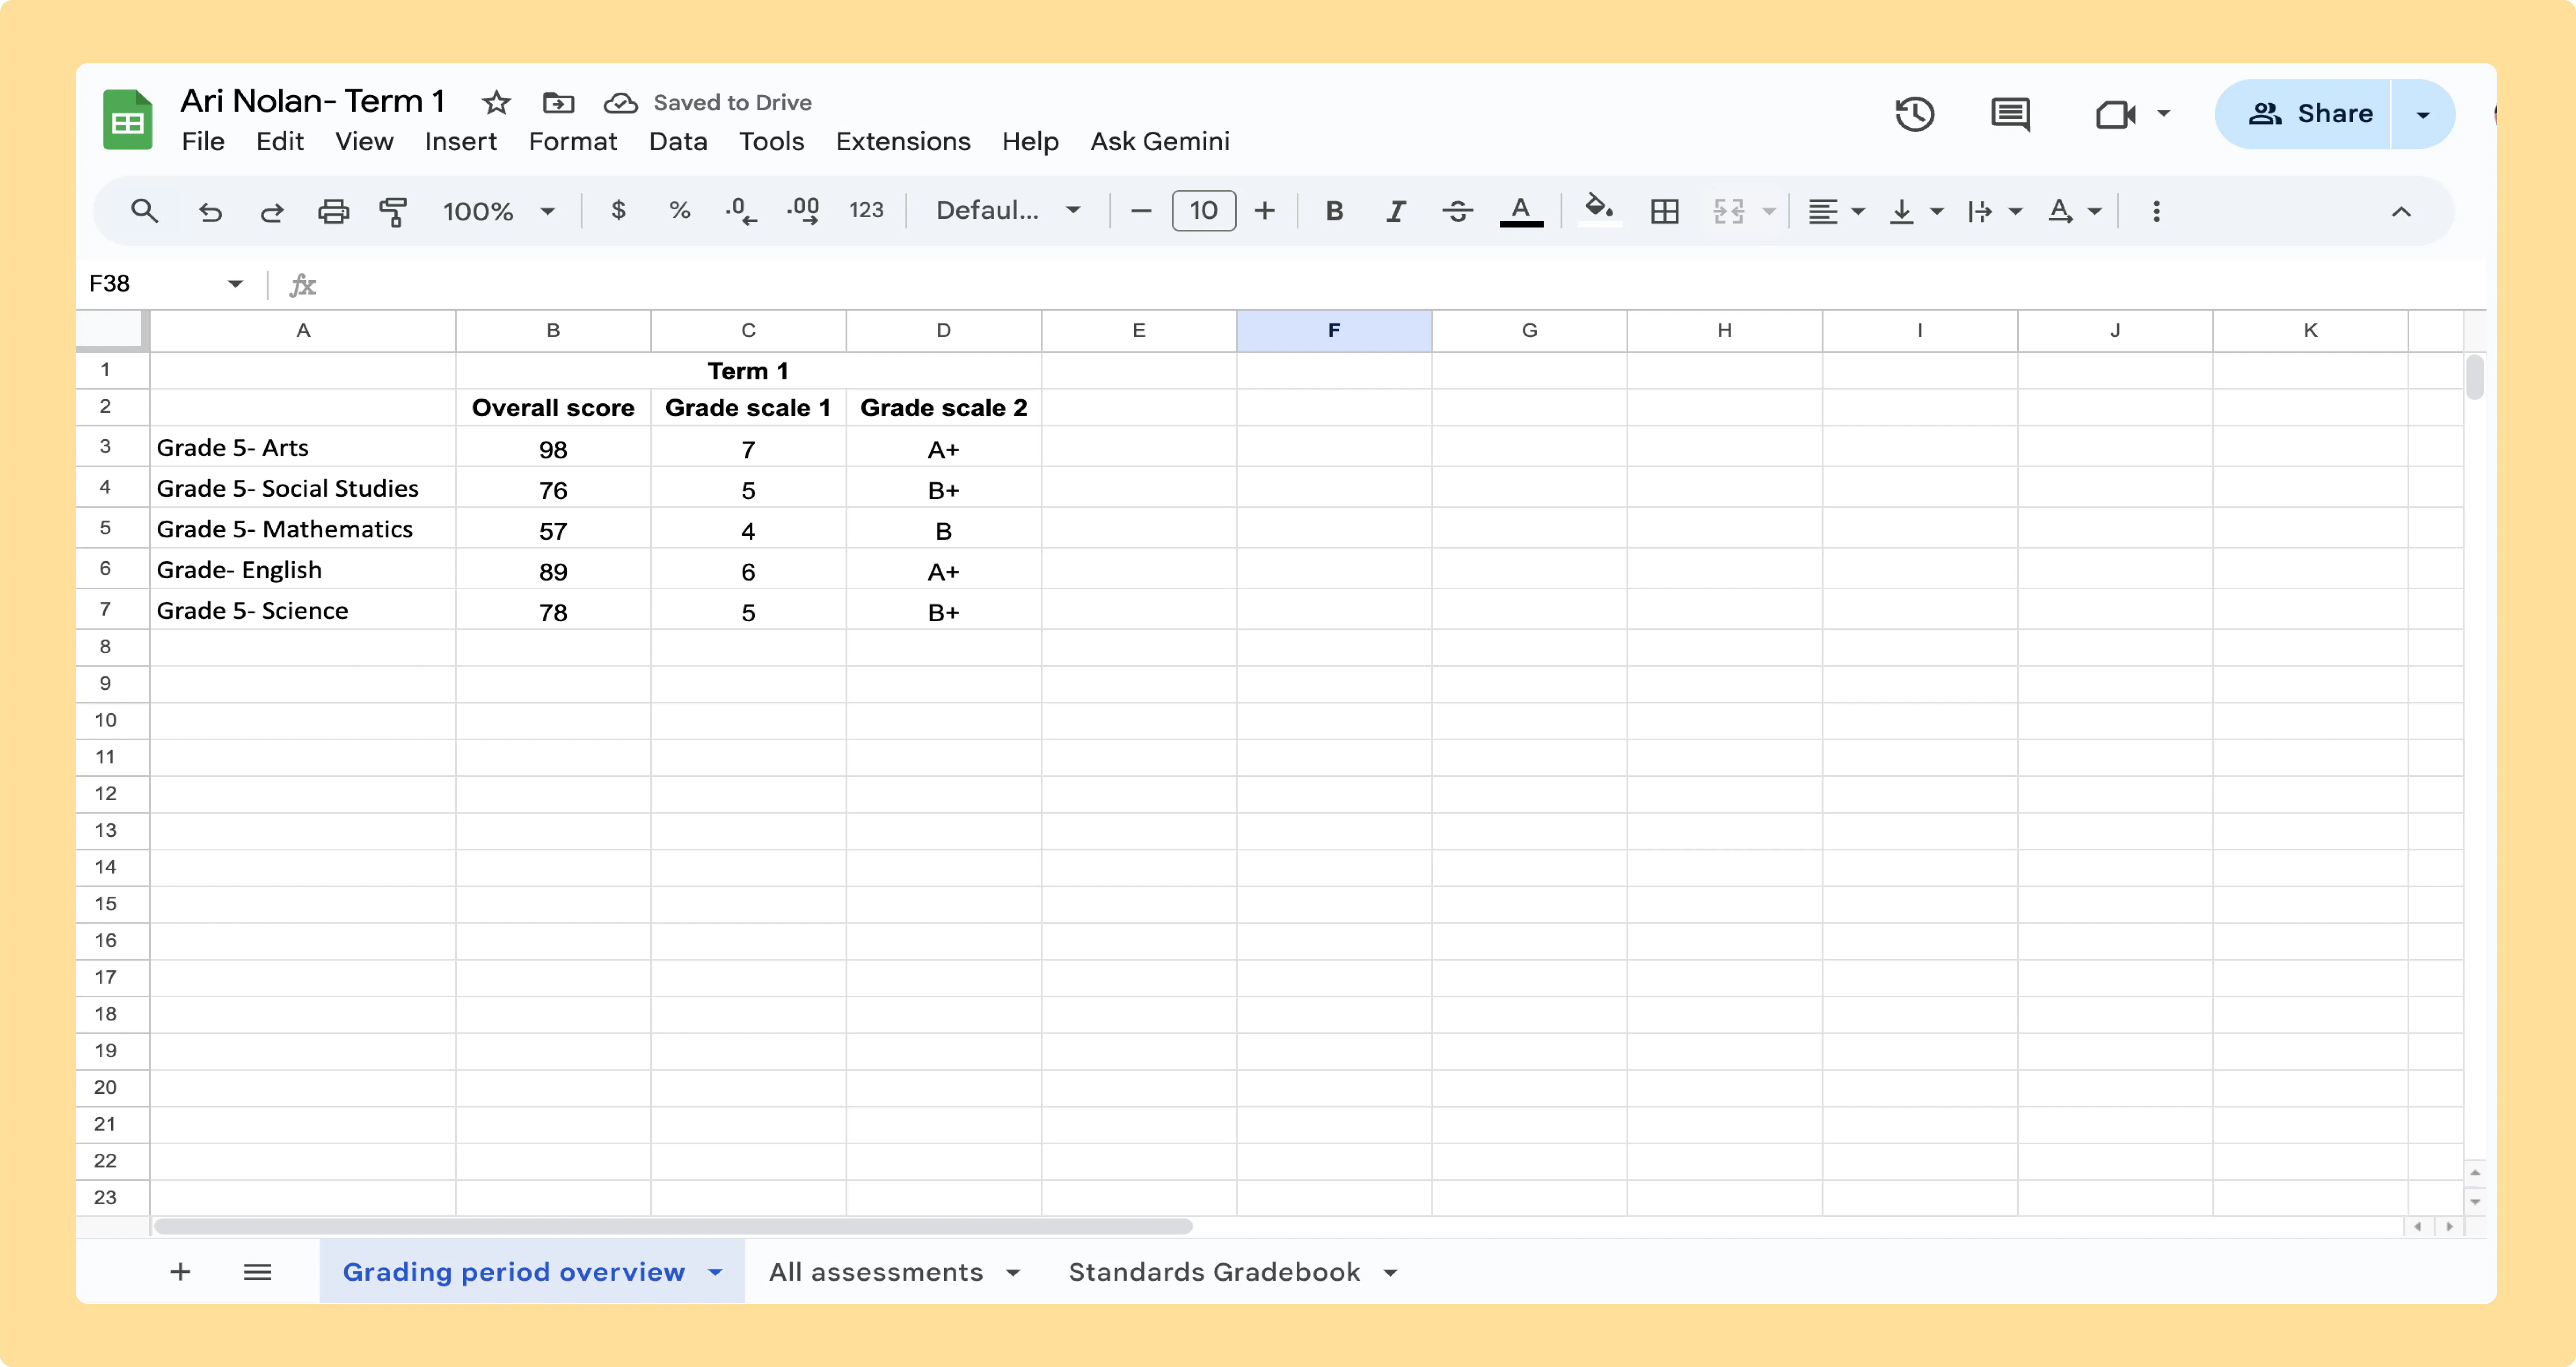The height and width of the screenshot is (1367, 2576).
Task: Switch to the Standards Gradebook tab
Action: (1214, 1272)
